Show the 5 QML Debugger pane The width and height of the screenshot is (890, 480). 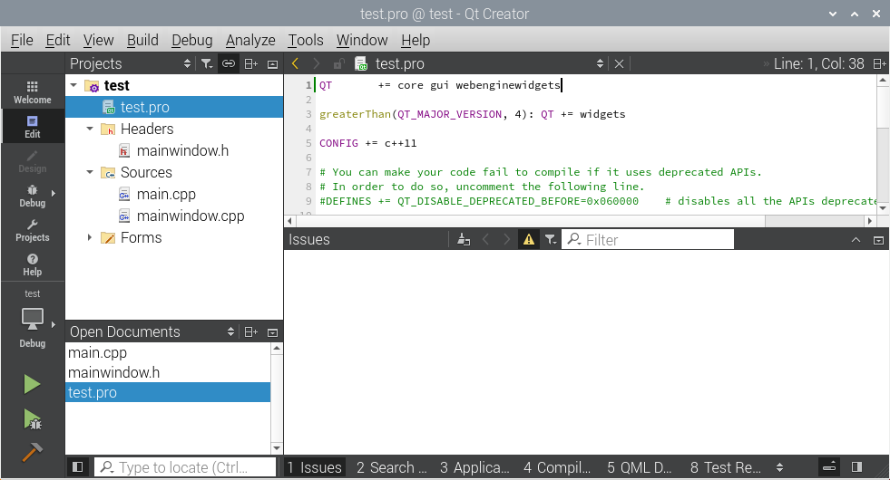[x=640, y=467]
